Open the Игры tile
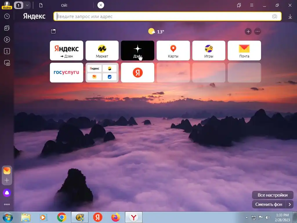This screenshot has height=223, width=297. [209, 51]
